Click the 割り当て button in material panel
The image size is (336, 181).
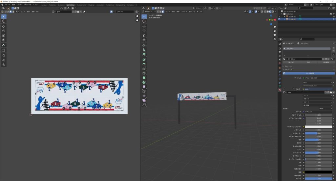(291, 62)
